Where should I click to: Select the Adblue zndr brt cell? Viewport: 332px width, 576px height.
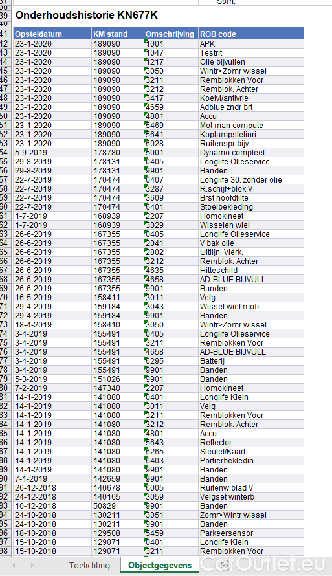point(251,107)
